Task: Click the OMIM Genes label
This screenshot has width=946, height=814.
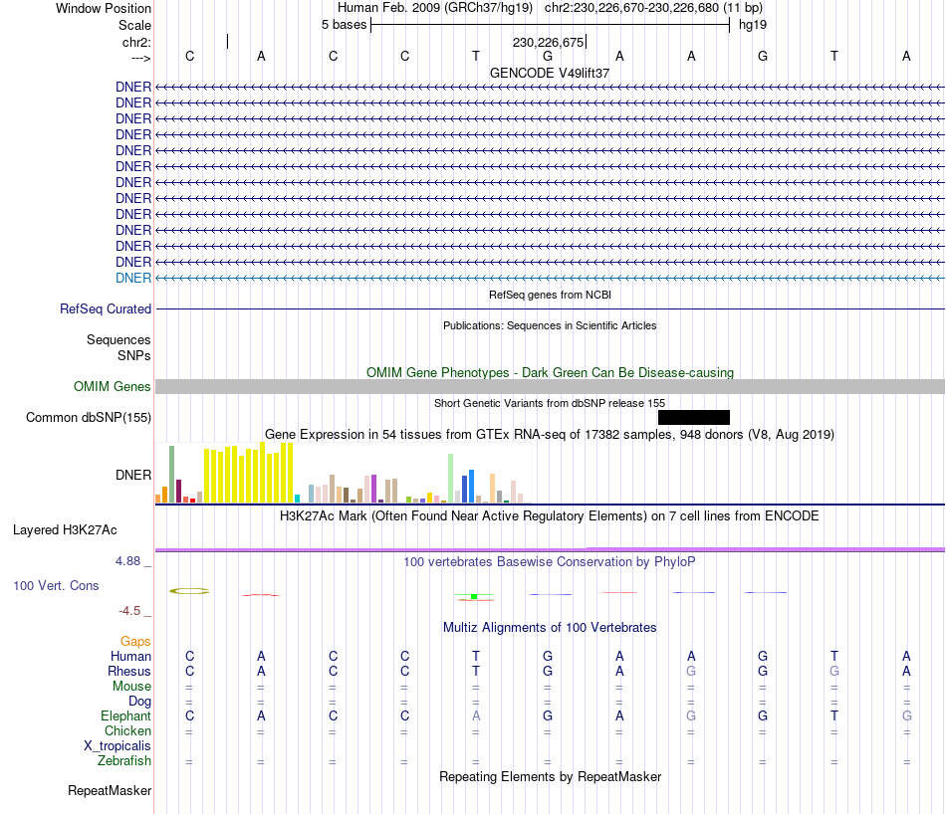Action: (x=112, y=386)
